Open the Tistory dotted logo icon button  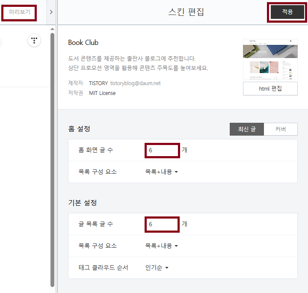(x=34, y=40)
